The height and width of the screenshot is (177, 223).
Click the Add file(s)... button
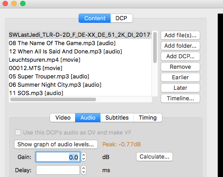pos(180,35)
